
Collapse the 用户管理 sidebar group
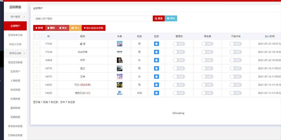[x=15, y=17]
